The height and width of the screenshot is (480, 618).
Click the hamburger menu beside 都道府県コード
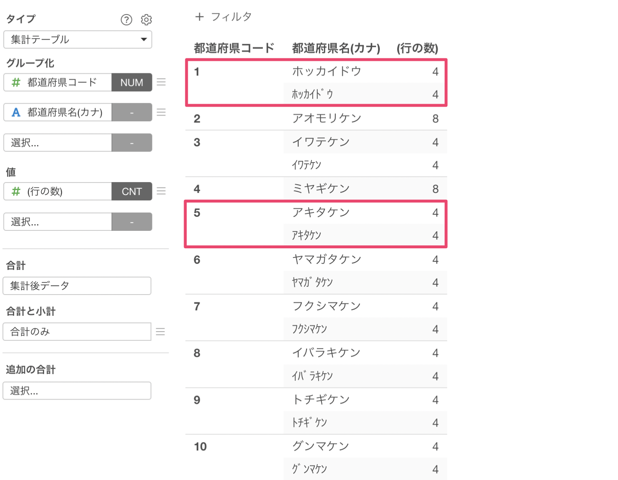161,82
